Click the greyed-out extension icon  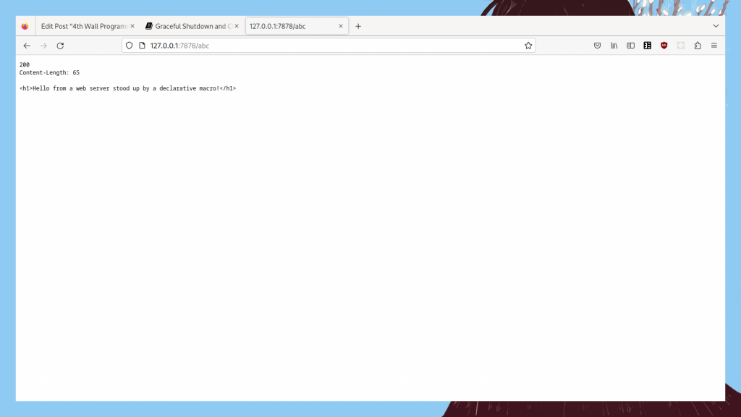tap(680, 46)
